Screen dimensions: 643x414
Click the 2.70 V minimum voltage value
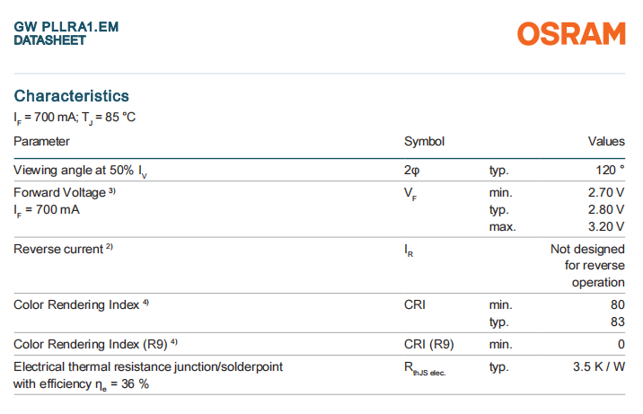(x=606, y=192)
